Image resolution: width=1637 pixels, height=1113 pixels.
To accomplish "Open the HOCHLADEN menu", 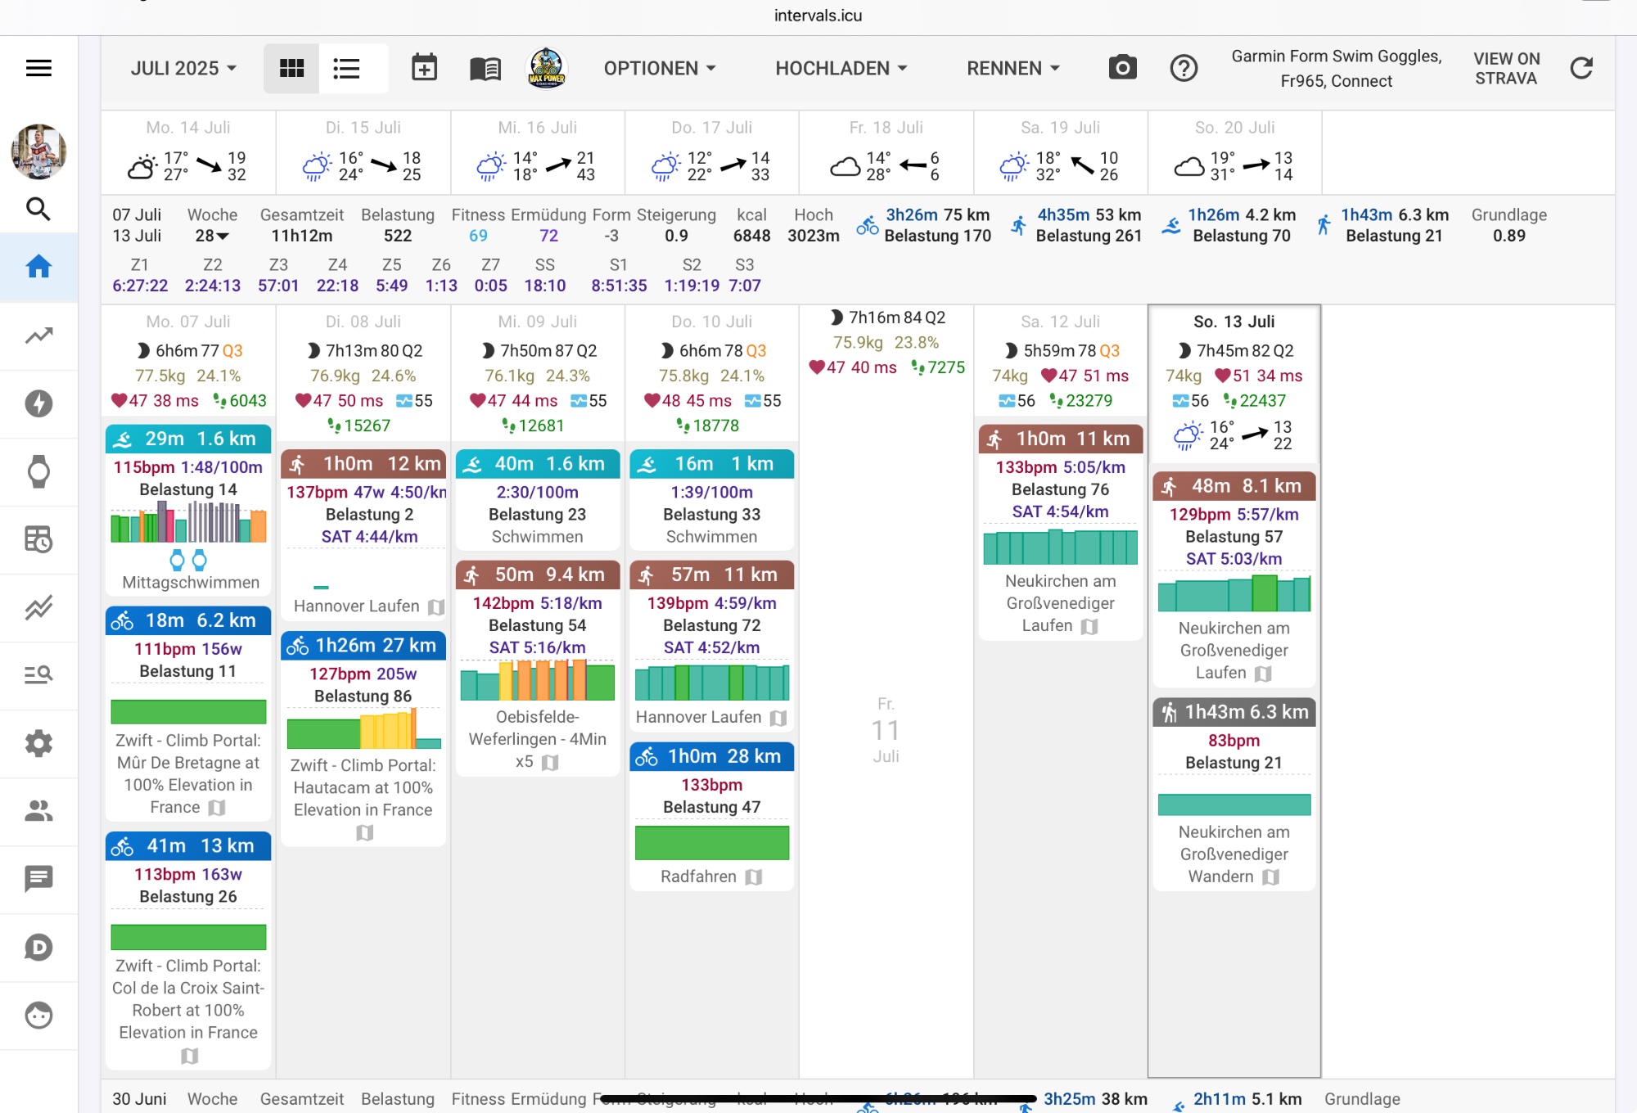I will click(x=841, y=68).
